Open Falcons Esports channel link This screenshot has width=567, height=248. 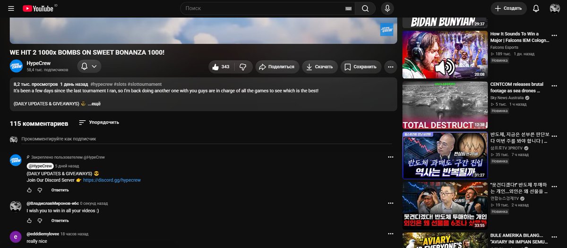(x=504, y=47)
